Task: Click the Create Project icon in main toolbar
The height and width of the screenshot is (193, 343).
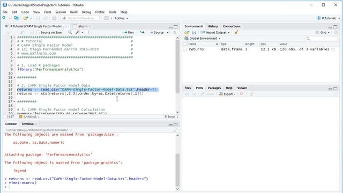Action: point(16,18)
